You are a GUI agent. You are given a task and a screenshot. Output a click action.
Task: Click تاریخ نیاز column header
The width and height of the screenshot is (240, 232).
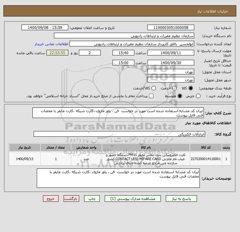[25, 147]
